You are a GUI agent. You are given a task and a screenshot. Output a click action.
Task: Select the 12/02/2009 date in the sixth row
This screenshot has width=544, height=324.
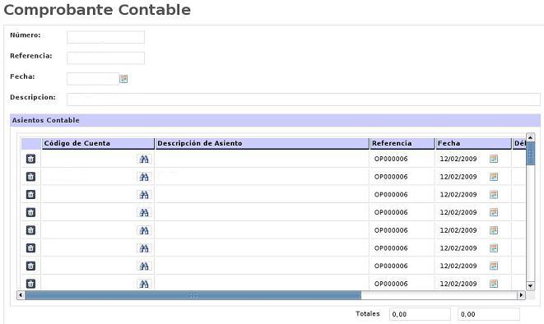(x=458, y=248)
